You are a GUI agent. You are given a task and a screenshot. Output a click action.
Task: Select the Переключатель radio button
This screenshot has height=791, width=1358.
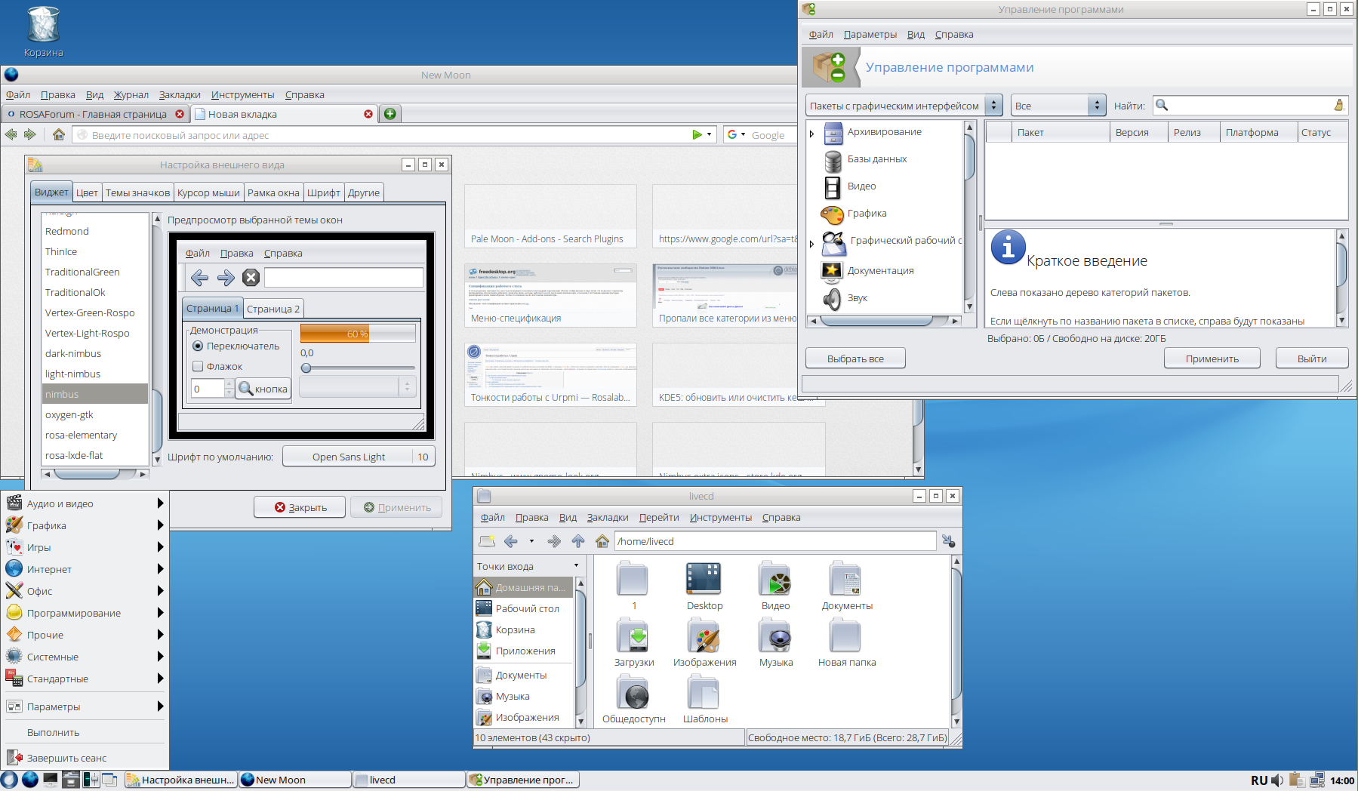[x=199, y=346]
